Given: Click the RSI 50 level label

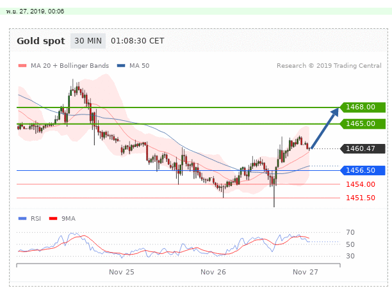Looking at the screenshot, I should click(350, 244).
